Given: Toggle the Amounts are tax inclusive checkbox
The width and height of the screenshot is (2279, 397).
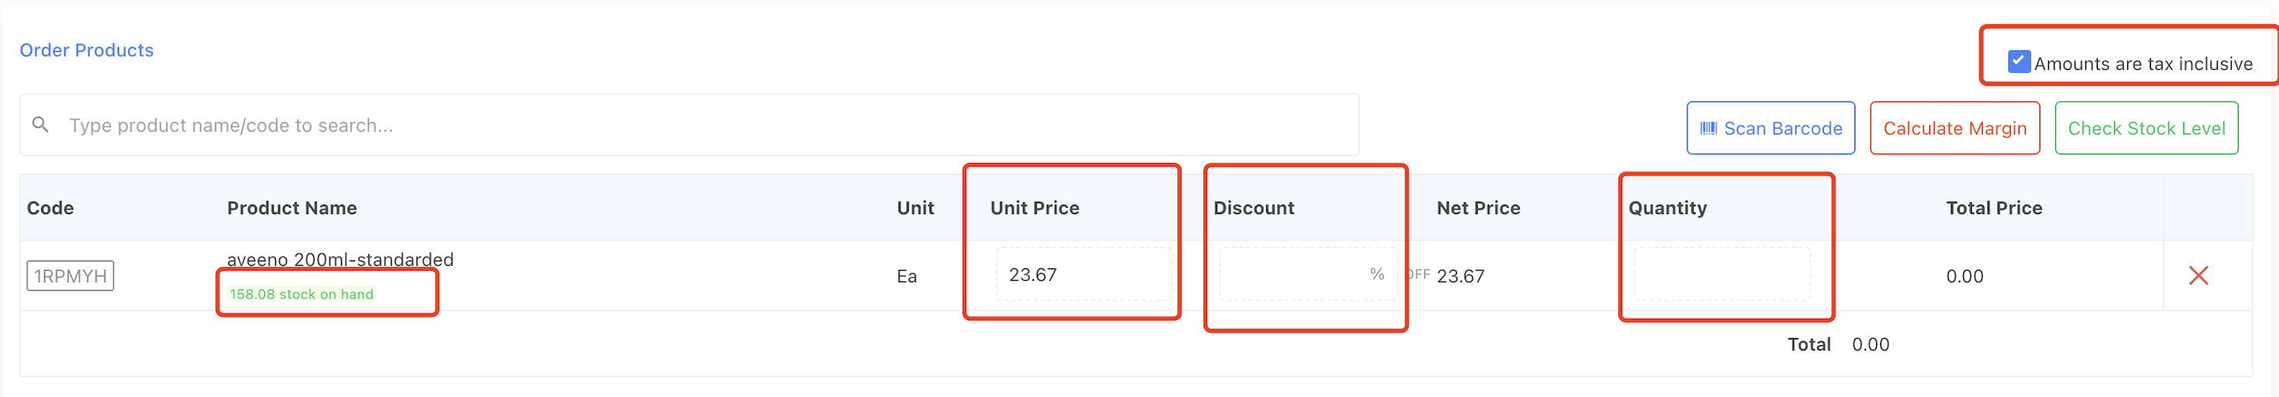Looking at the screenshot, I should coord(2018,62).
